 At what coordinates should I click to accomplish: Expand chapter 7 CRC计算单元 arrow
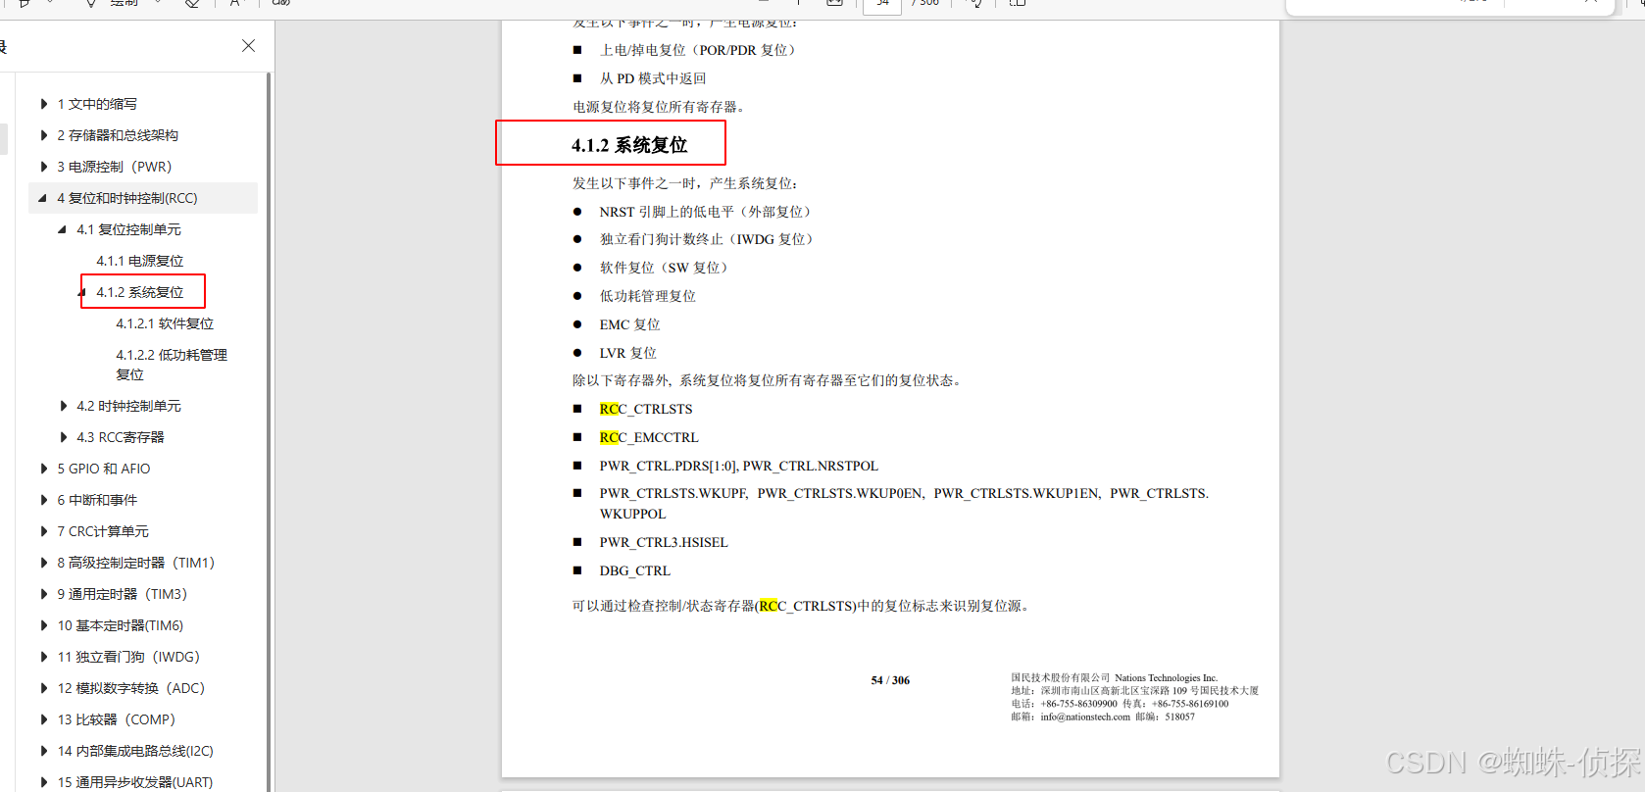43,531
